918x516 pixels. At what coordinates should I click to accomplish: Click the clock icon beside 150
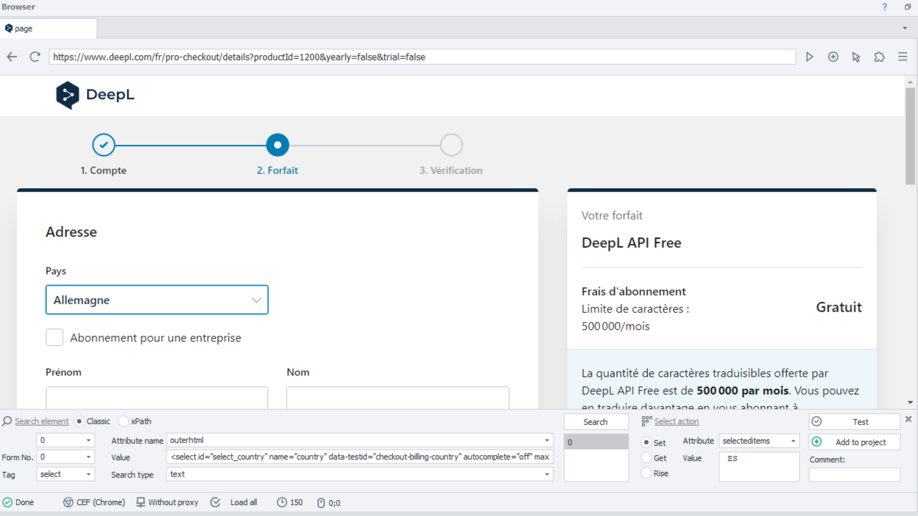[282, 502]
